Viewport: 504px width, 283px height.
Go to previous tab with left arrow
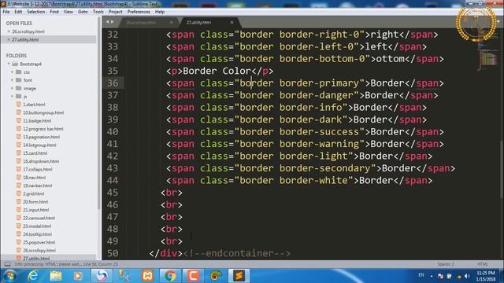108,22
